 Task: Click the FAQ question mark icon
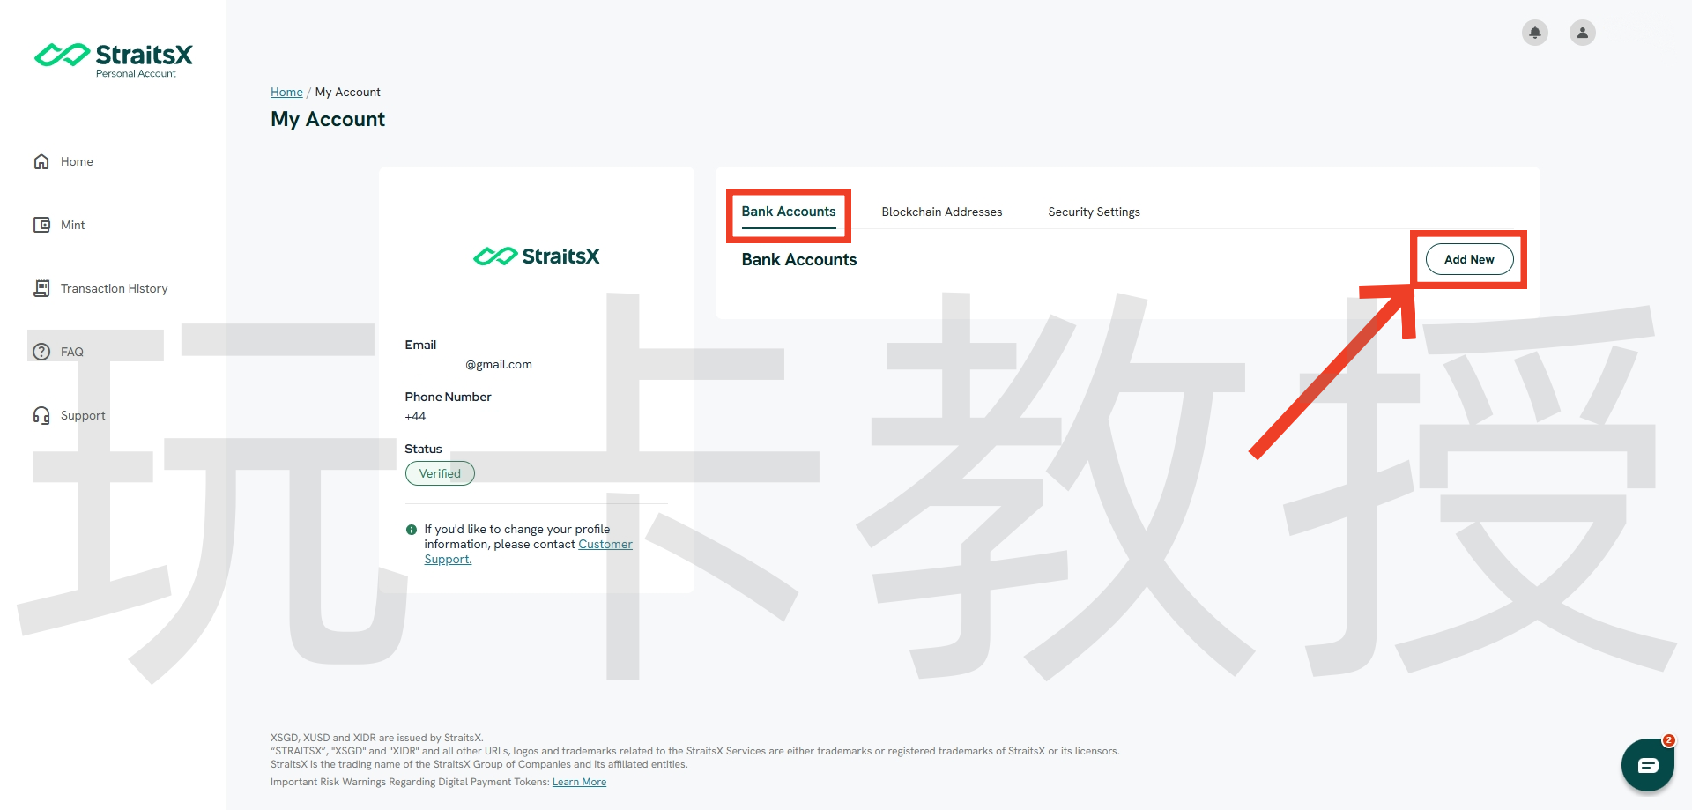point(41,352)
